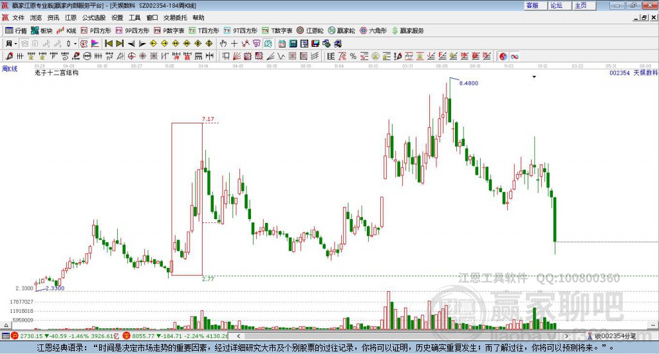
Task: Select the red drawing pen tool
Action: tap(9, 56)
